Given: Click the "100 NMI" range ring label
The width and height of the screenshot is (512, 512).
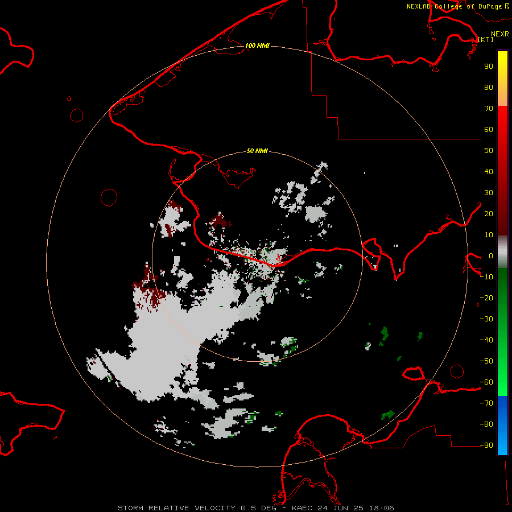Looking at the screenshot, I should 257,46.
